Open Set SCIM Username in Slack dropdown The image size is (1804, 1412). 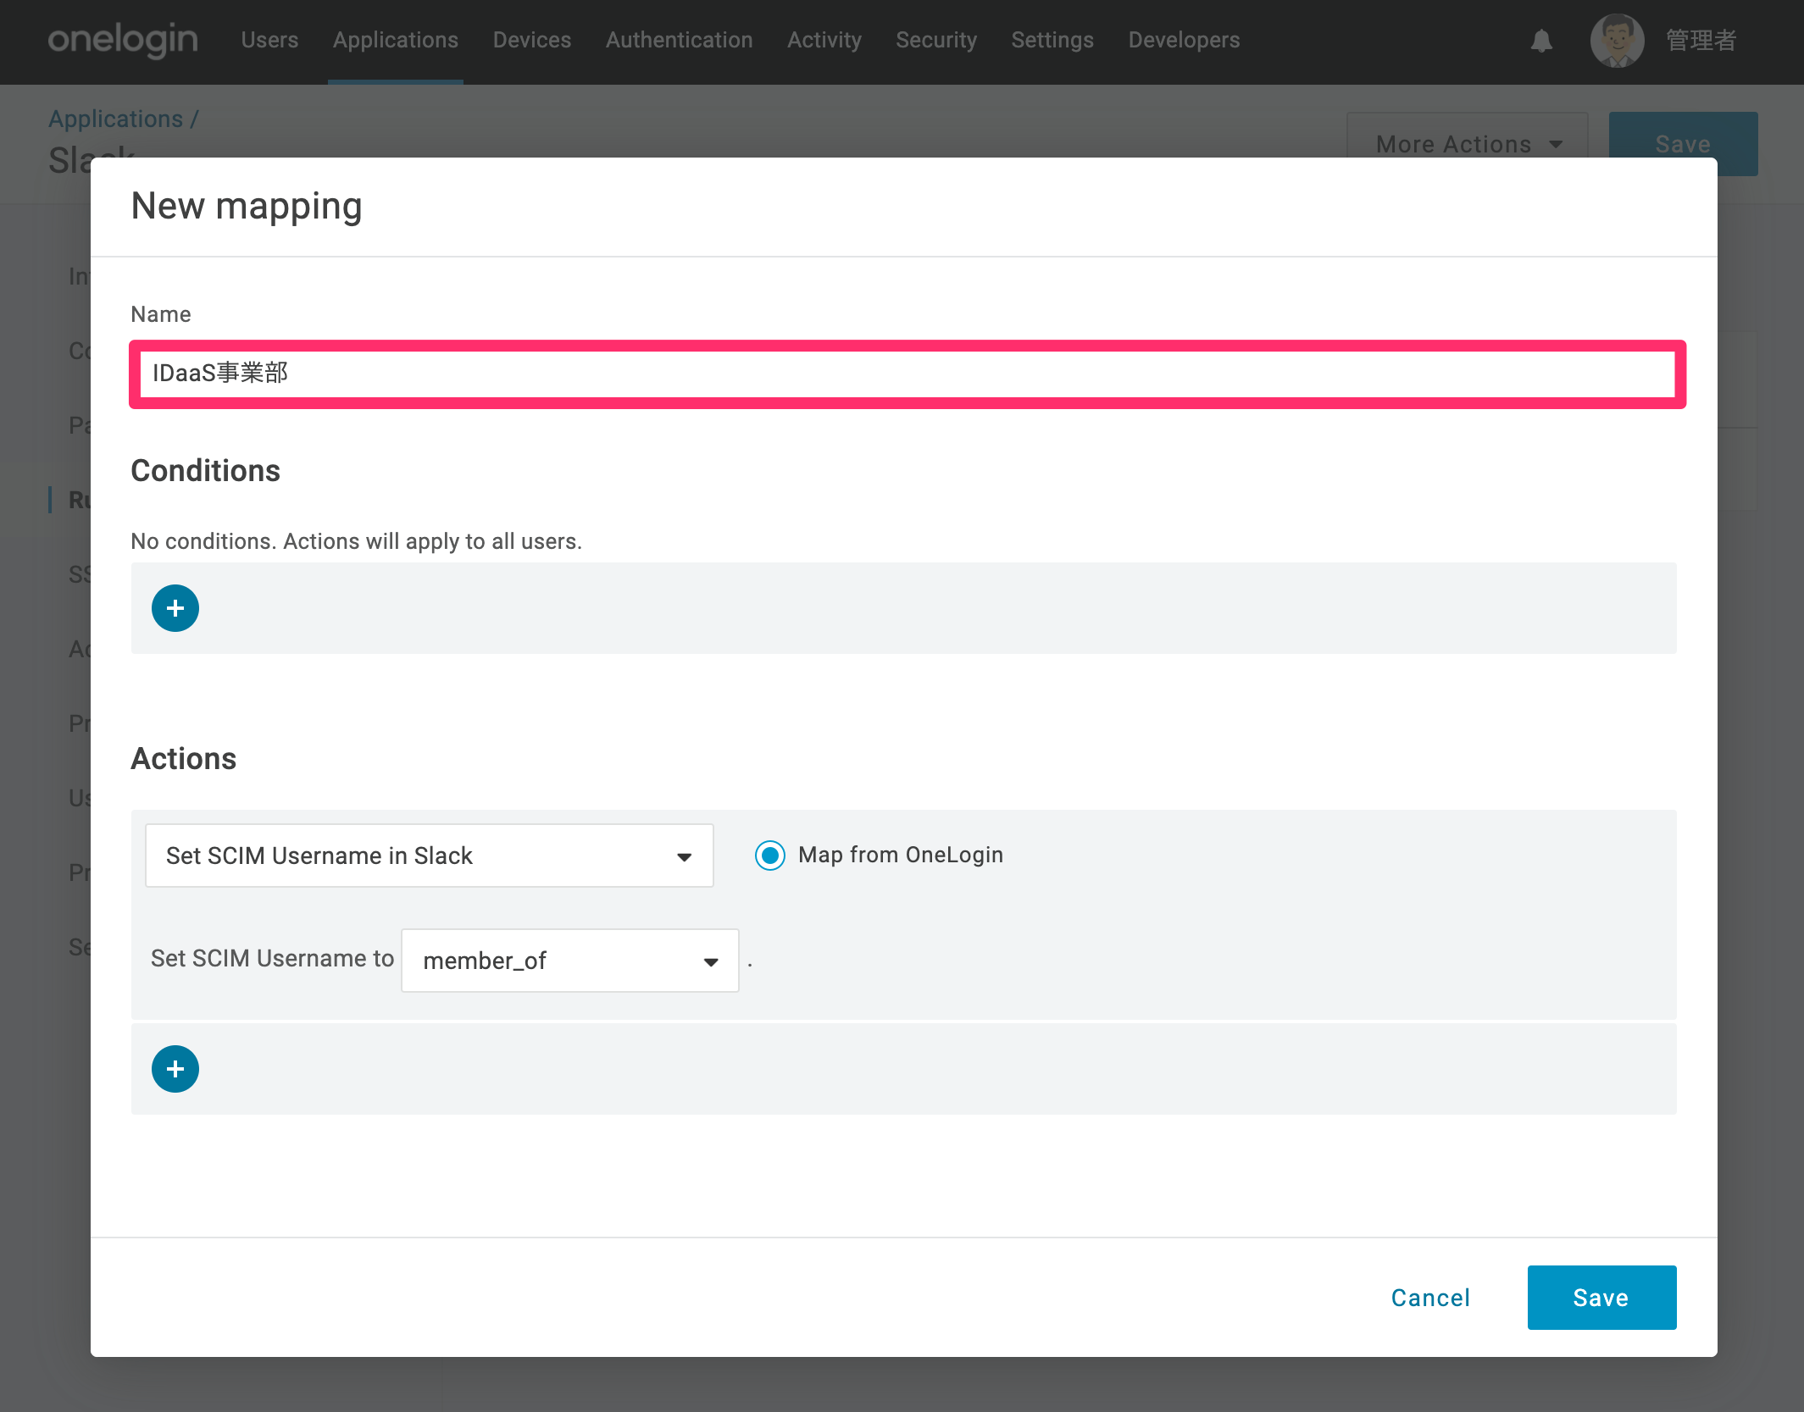pyautogui.click(x=430, y=856)
